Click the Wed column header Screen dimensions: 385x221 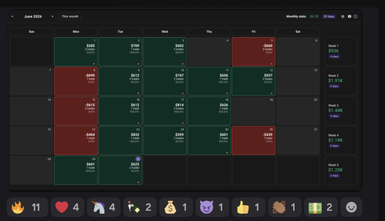point(165,32)
